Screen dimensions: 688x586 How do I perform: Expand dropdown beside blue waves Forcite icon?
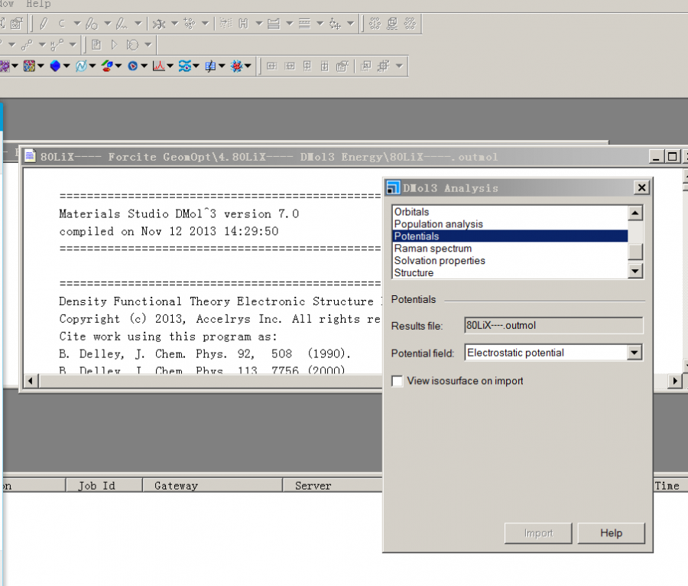click(x=196, y=66)
